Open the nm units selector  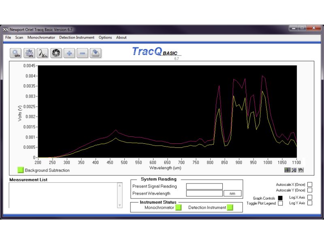232,193
